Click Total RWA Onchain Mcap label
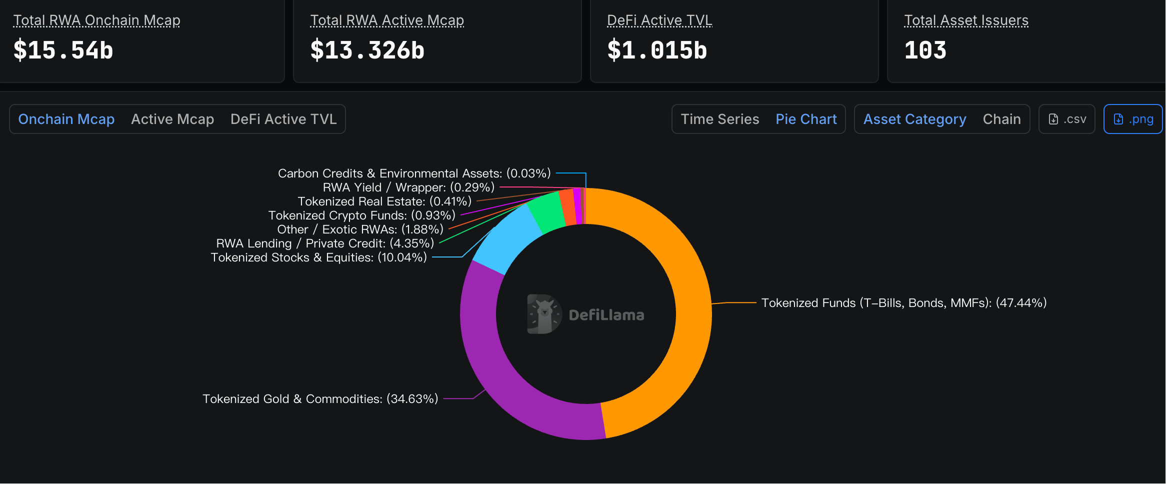This screenshot has height=484, width=1166. (96, 20)
